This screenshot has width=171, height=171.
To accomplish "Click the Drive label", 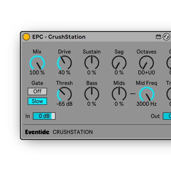I will (64, 52).
